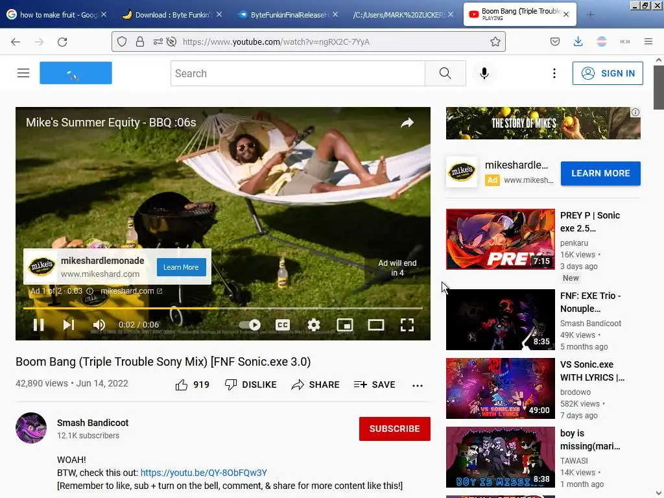Skip to next video

(69, 325)
